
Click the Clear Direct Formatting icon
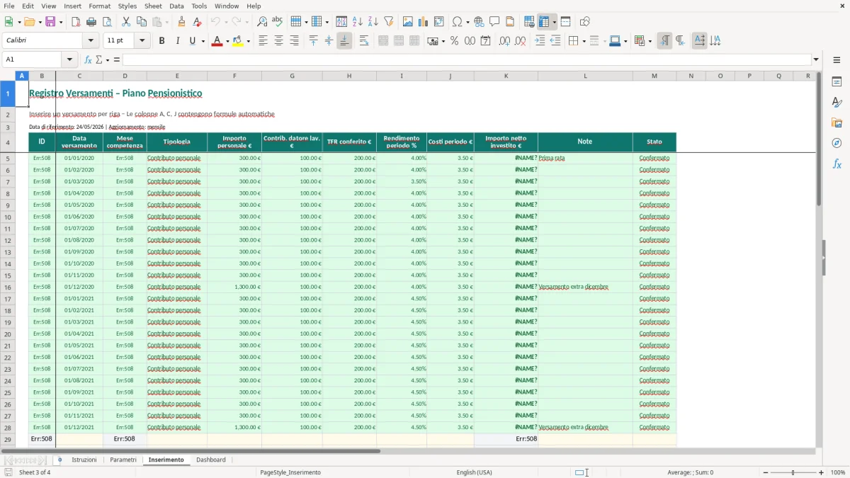click(198, 22)
